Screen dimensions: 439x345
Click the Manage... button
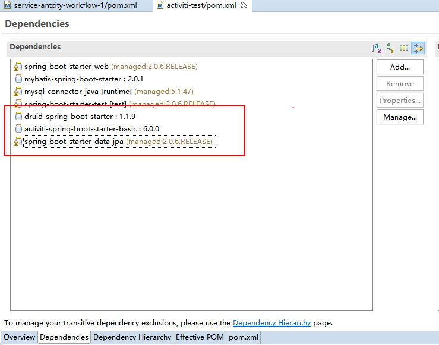pos(400,117)
